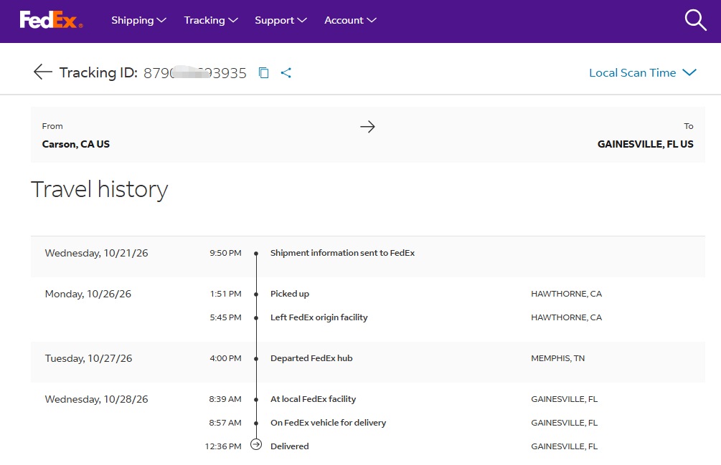Click the Shipment information sent to FedEx entry
Image resolution: width=721 pixels, height=465 pixels.
pos(343,253)
